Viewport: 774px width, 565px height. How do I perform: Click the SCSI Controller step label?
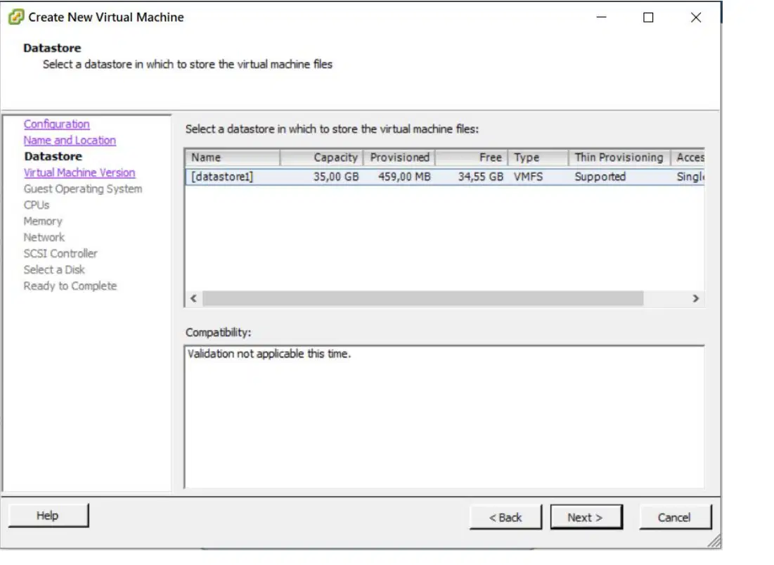[60, 253]
